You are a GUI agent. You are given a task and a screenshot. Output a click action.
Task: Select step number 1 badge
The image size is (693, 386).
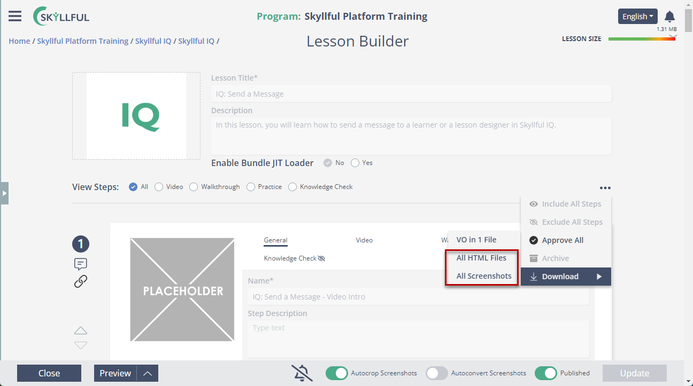[81, 244]
